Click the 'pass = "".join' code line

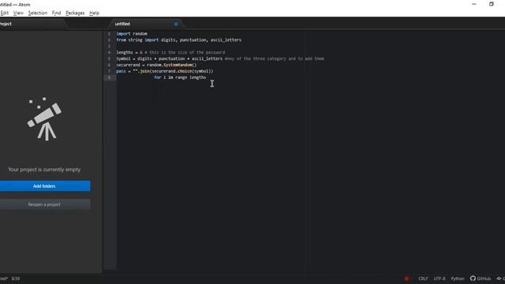[x=165, y=71]
